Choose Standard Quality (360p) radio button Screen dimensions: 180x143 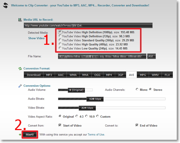[60, 40]
